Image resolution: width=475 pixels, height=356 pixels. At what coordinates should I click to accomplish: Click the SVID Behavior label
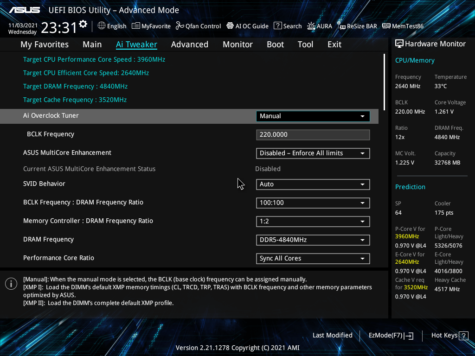pyautogui.click(x=44, y=184)
